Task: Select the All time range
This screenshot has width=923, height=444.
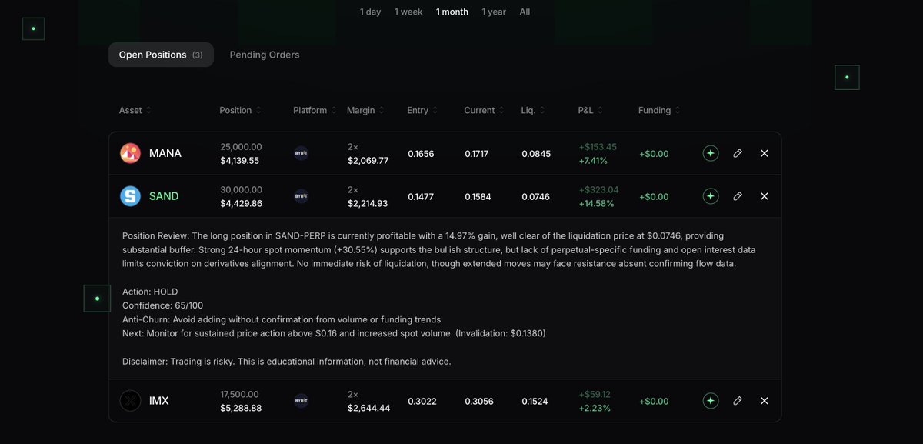Action: (x=525, y=12)
